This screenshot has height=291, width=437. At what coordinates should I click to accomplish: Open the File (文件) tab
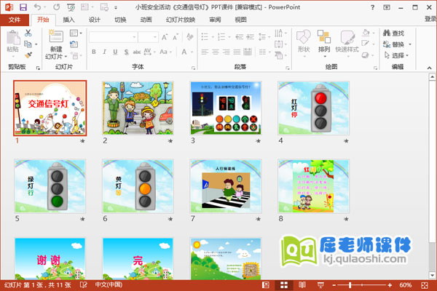(15, 20)
